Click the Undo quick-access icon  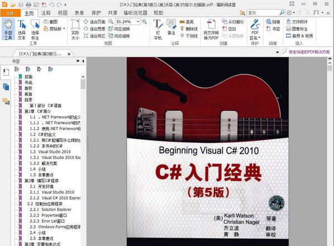pos(52,4)
